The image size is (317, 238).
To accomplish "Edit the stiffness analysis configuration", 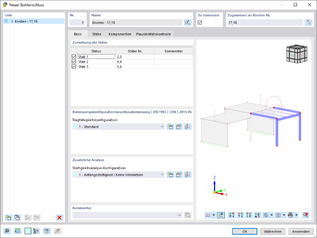I will (179, 175).
